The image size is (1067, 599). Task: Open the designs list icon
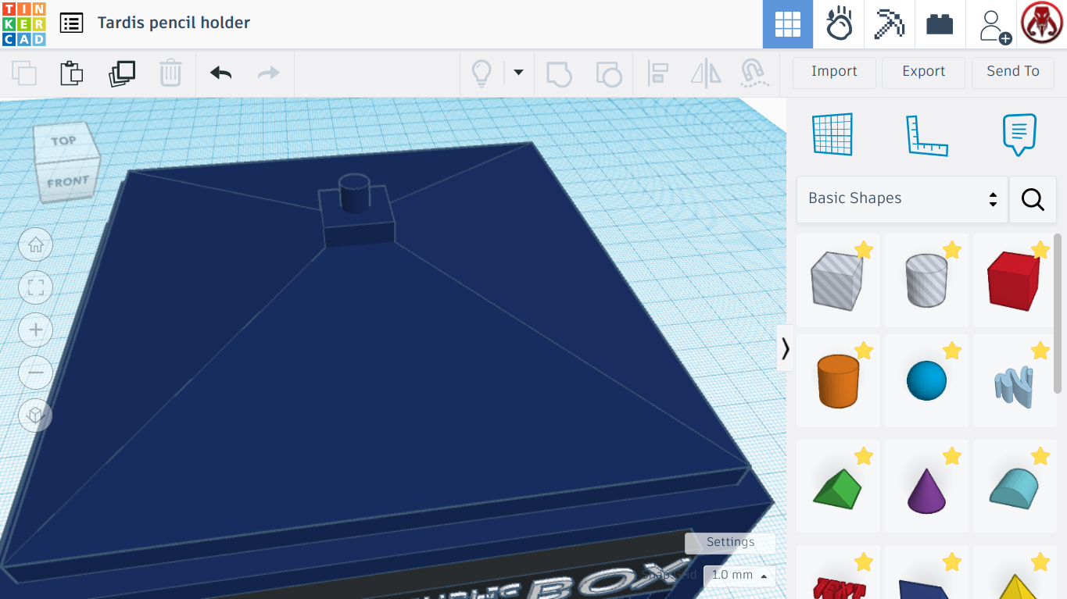tap(71, 23)
